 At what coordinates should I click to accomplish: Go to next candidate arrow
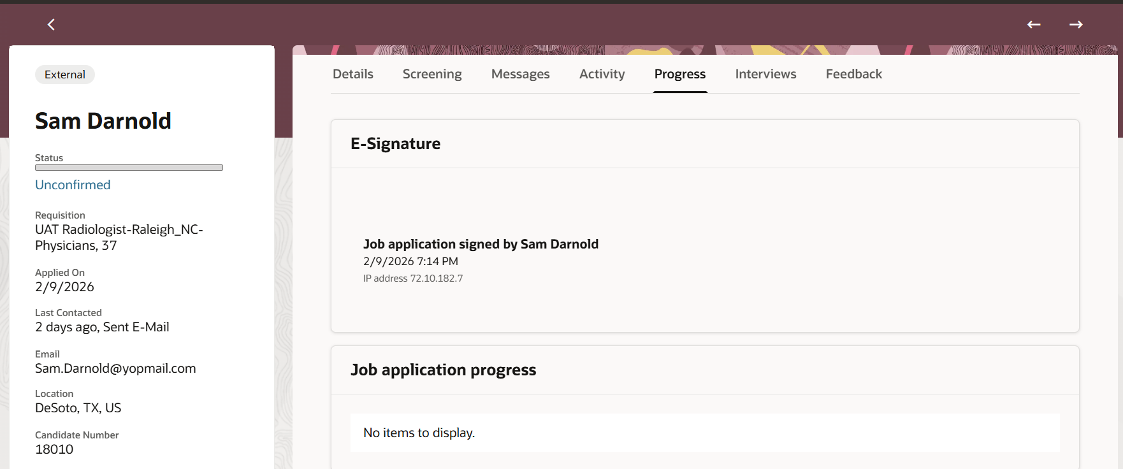click(1076, 24)
